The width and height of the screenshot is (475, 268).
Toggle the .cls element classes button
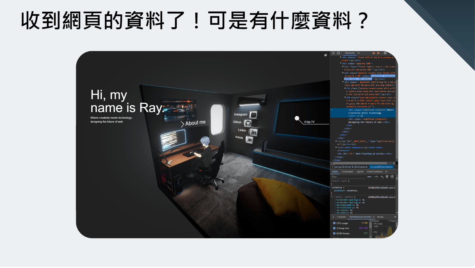[x=376, y=177]
